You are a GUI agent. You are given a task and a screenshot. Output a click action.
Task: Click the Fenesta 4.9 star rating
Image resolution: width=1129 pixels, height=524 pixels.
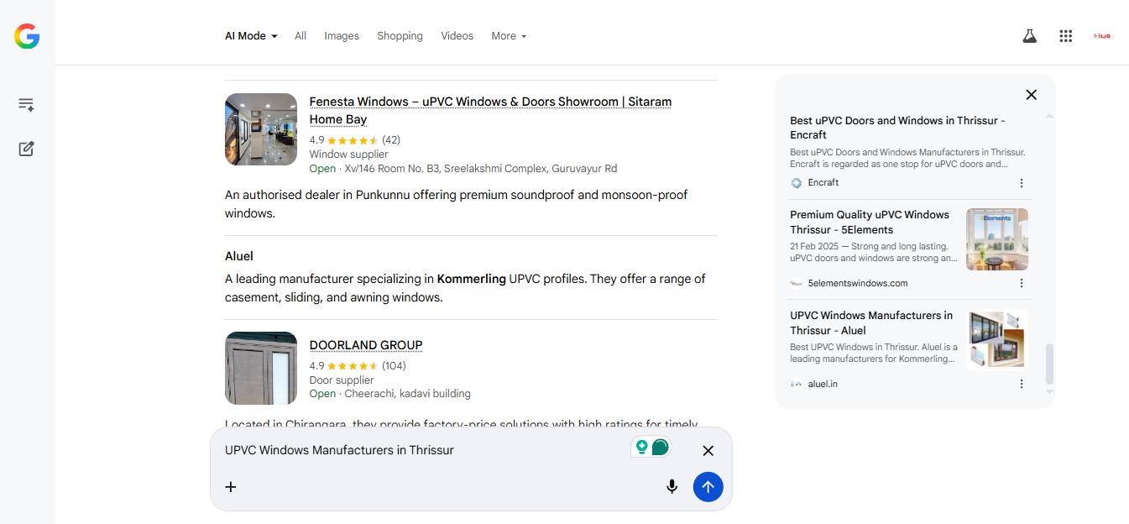click(354, 140)
